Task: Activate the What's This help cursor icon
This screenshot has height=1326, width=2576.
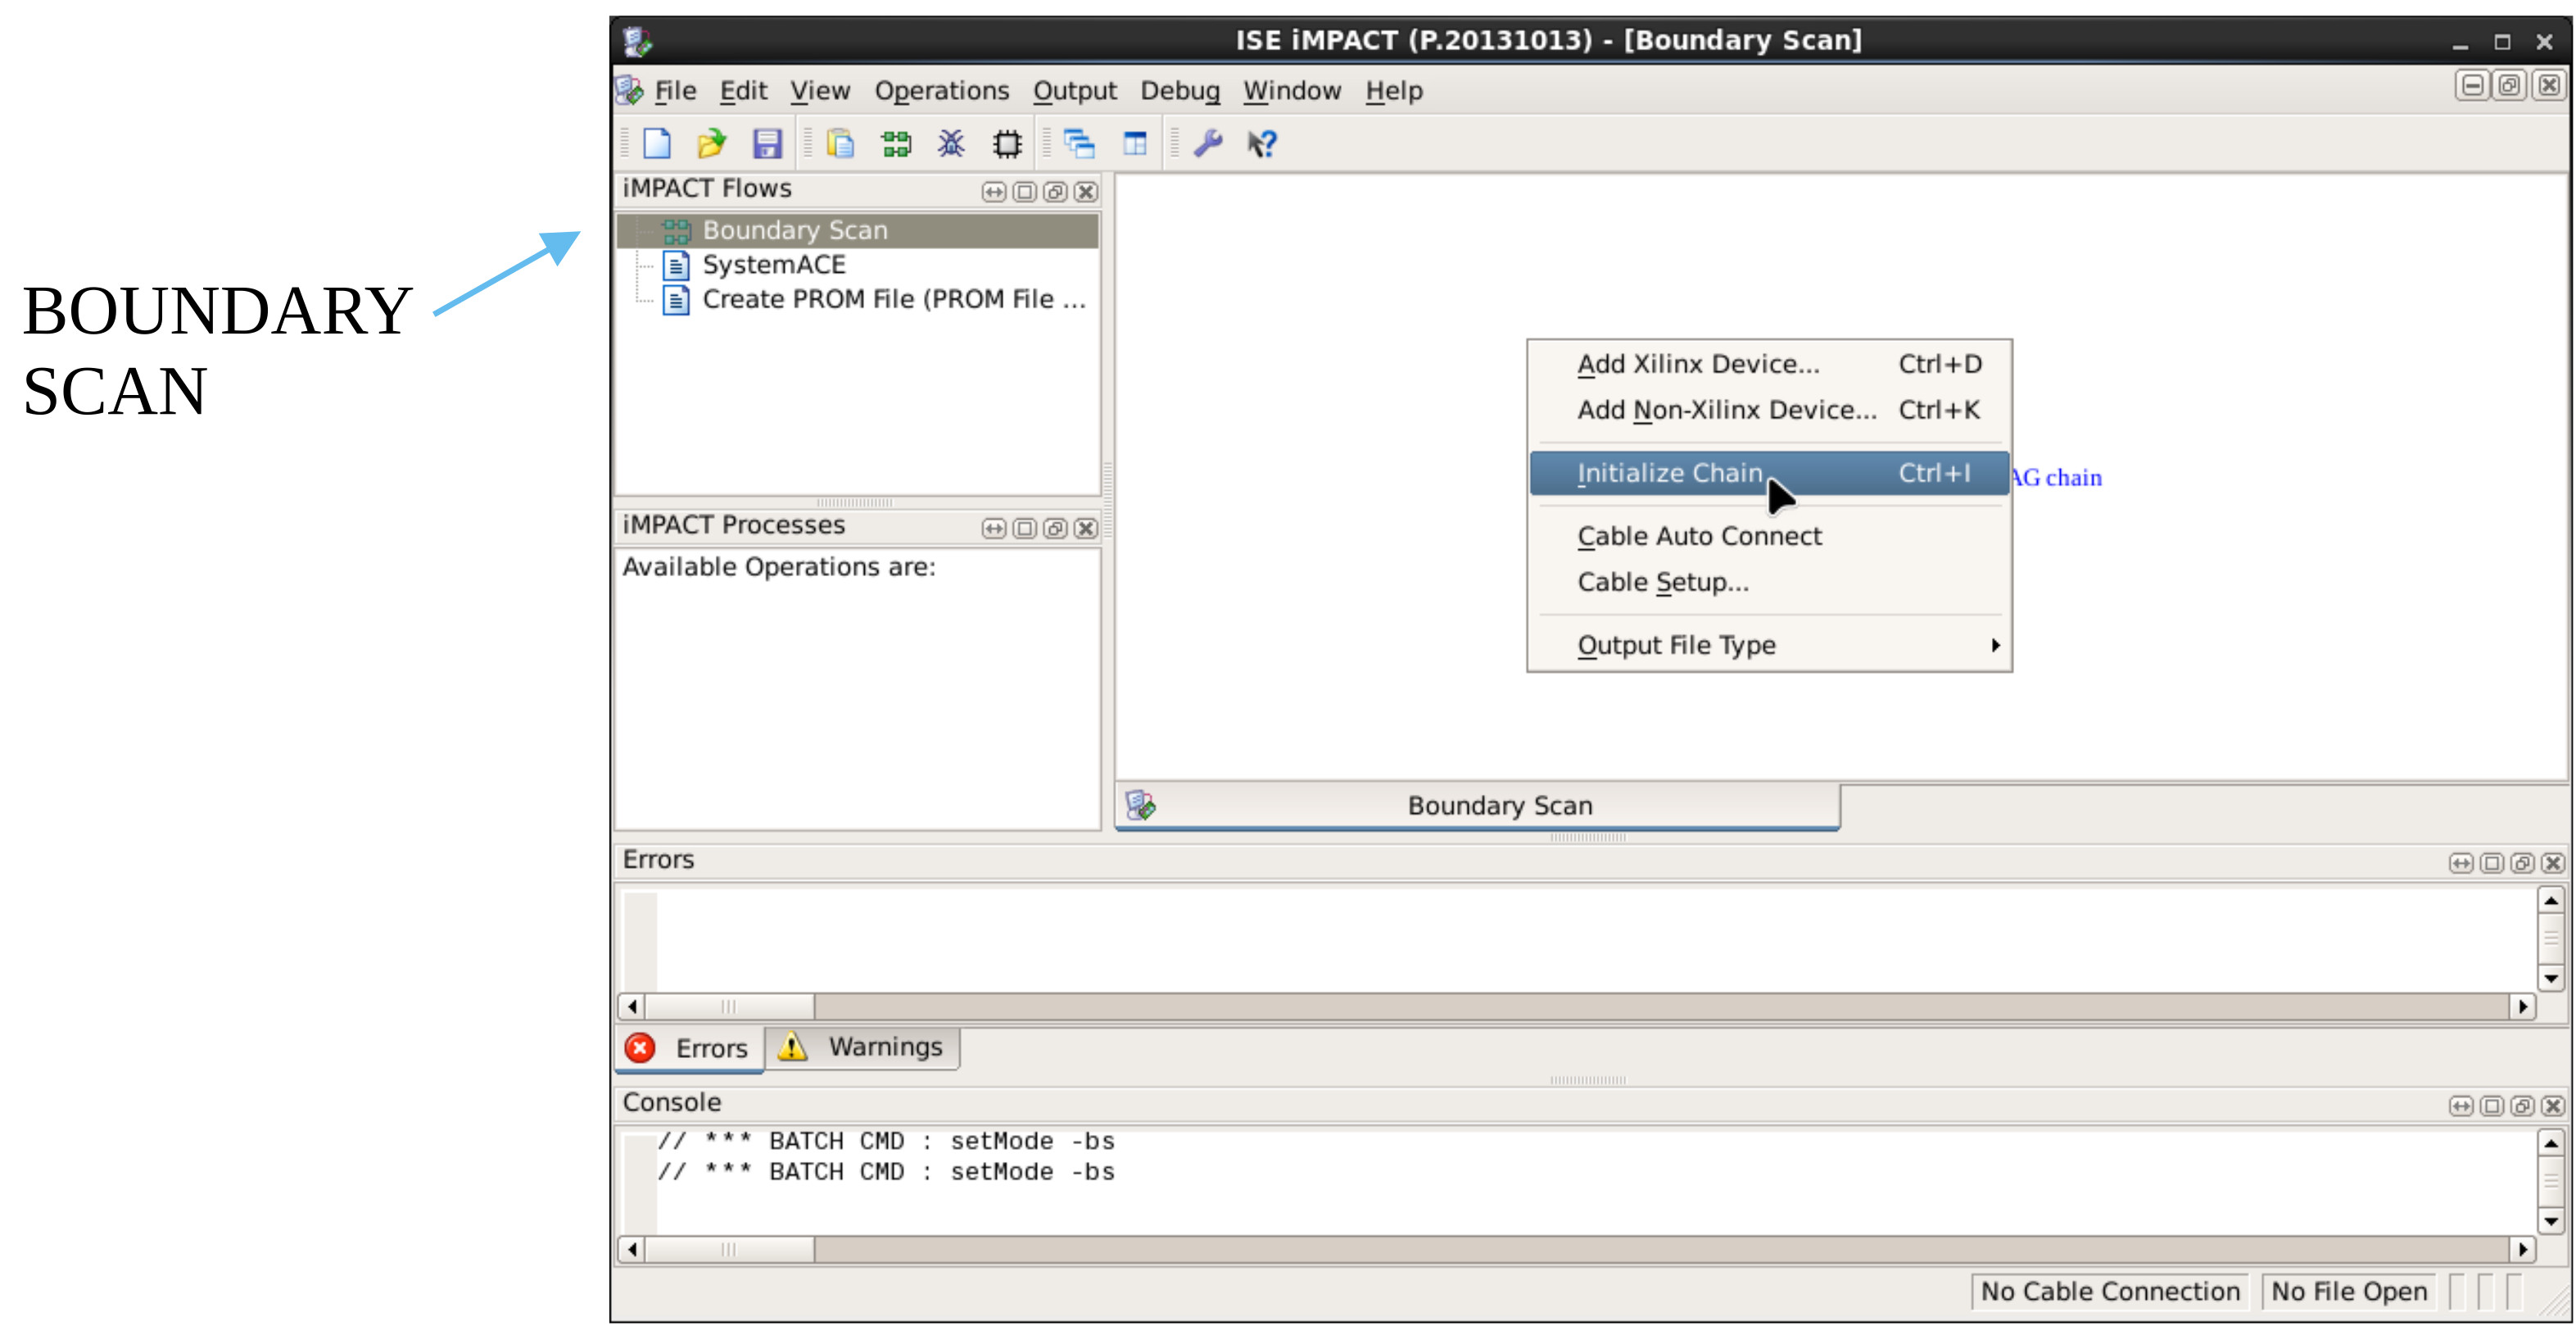Action: click(x=1262, y=144)
